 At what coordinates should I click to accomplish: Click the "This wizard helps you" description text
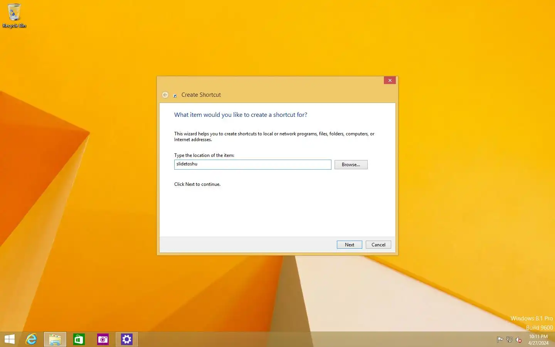[274, 136]
